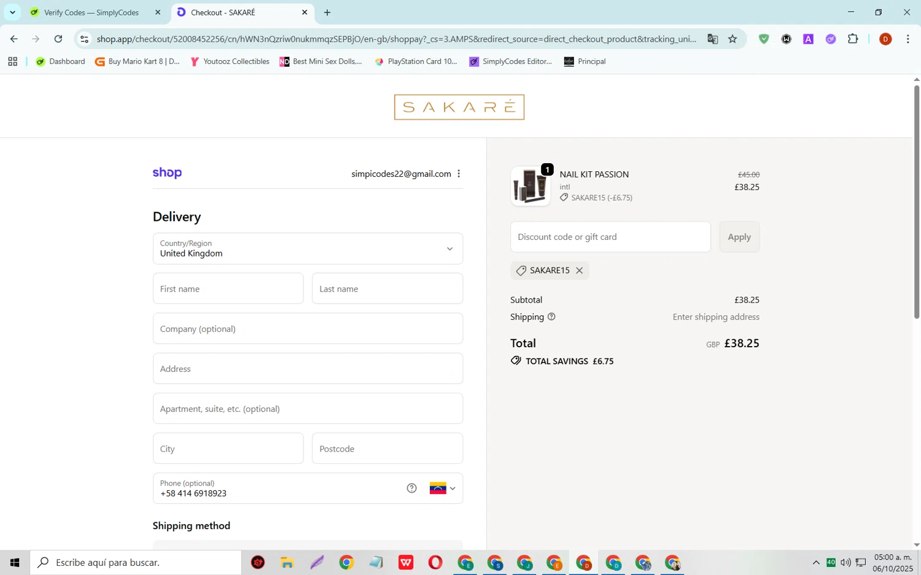Select the Postcode input
The width and height of the screenshot is (921, 575).
pyautogui.click(x=387, y=449)
